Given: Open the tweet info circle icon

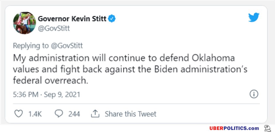Looking at the screenshot, I should (x=254, y=94).
